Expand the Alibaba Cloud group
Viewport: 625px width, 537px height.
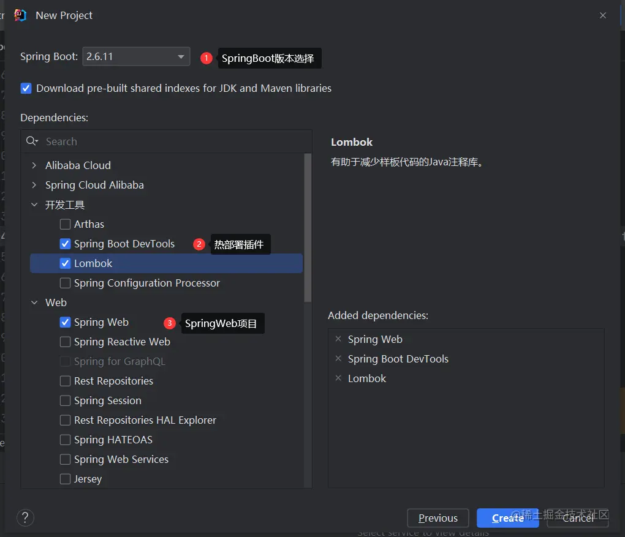pyautogui.click(x=34, y=165)
